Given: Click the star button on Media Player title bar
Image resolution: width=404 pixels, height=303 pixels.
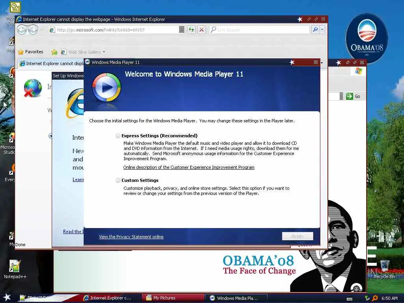Looking at the screenshot, I should (x=292, y=62).
